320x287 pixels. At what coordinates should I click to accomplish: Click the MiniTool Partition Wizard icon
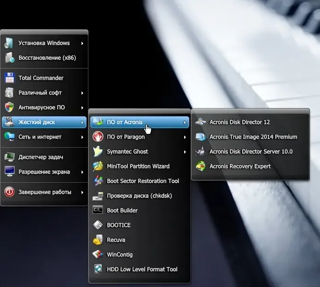98,166
